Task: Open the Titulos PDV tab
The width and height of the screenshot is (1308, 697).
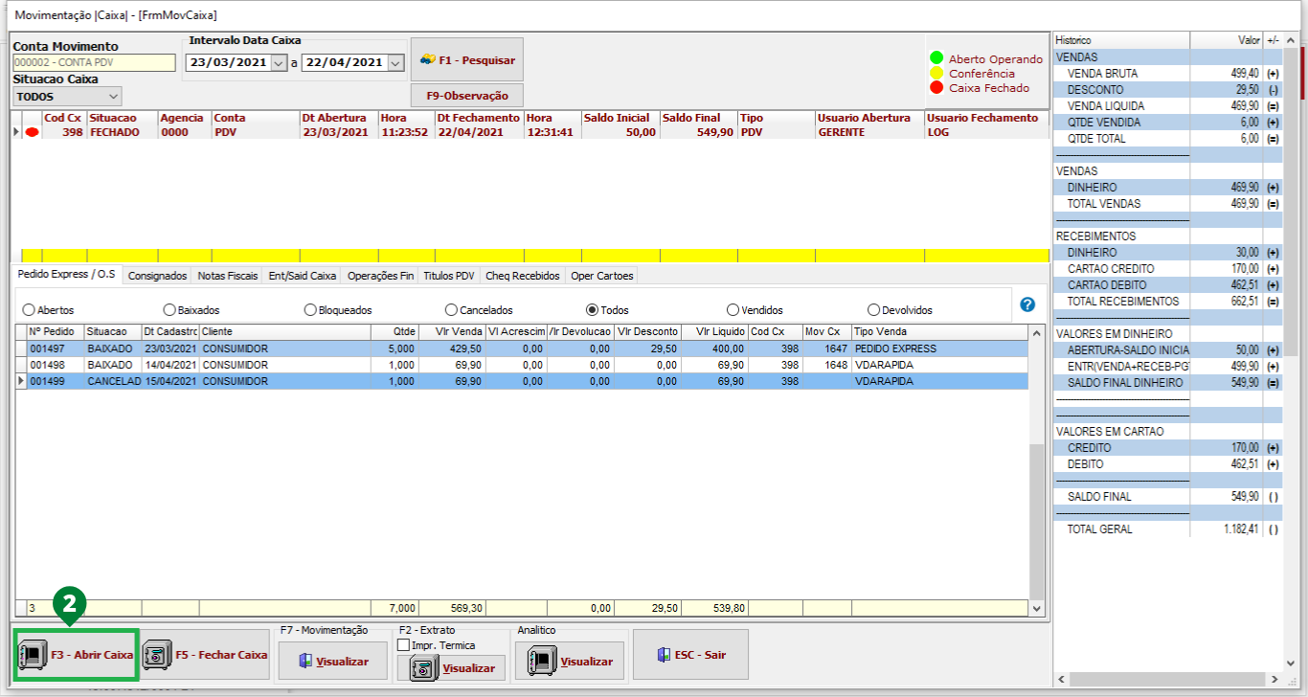Action: coord(449,276)
